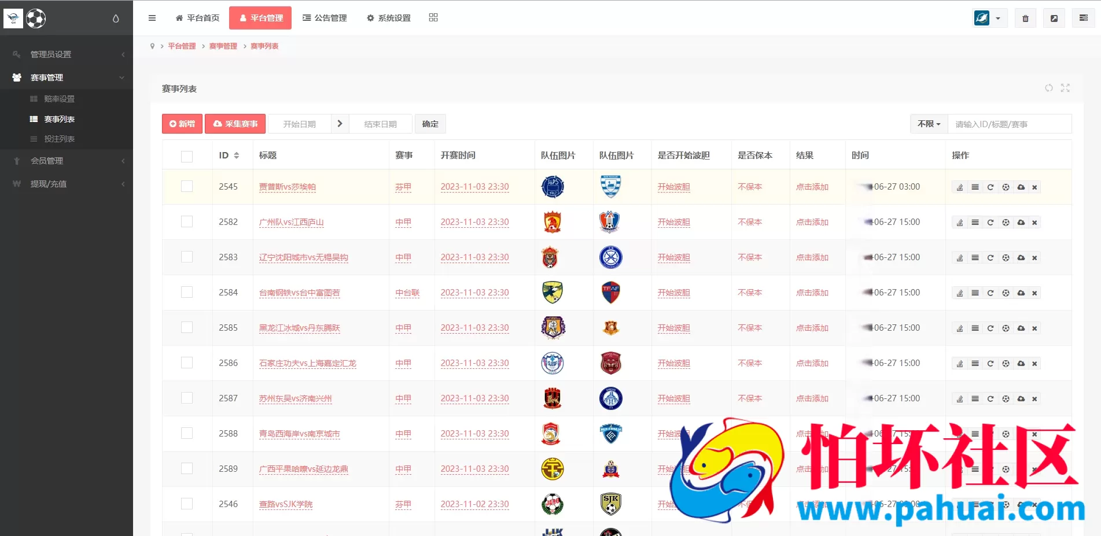Focus the ID/标题/赛事 search box
Image resolution: width=1101 pixels, height=536 pixels.
[x=1010, y=124]
